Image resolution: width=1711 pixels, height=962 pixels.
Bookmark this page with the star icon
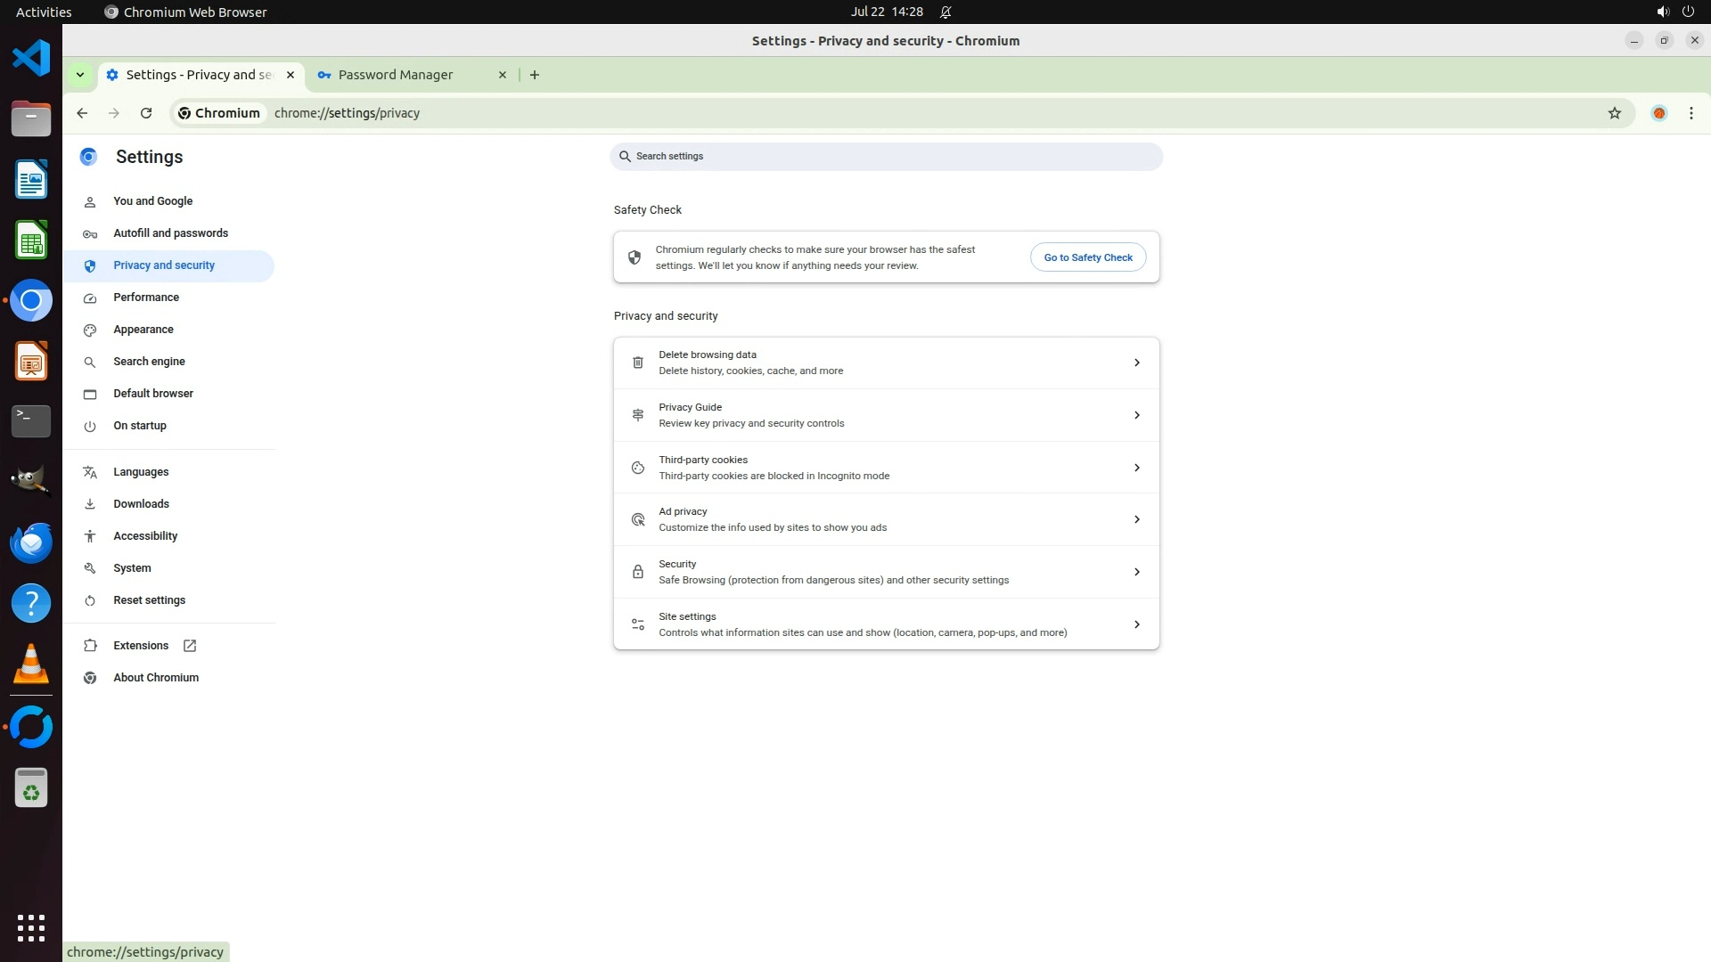(1614, 113)
